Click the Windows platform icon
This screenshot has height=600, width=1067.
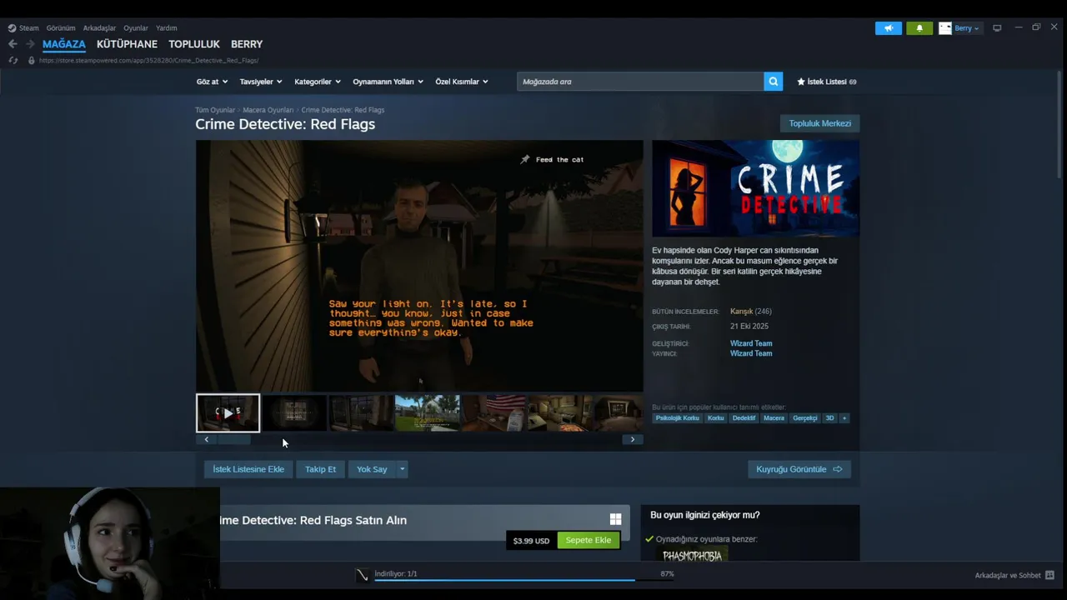click(615, 519)
